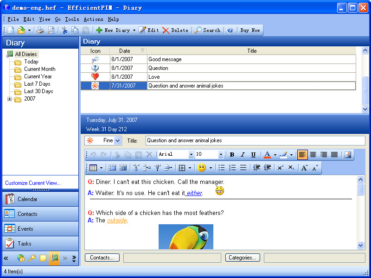The image size is (371, 278).
Task: Click the text highlight color marker icon
Action: [x=283, y=155]
